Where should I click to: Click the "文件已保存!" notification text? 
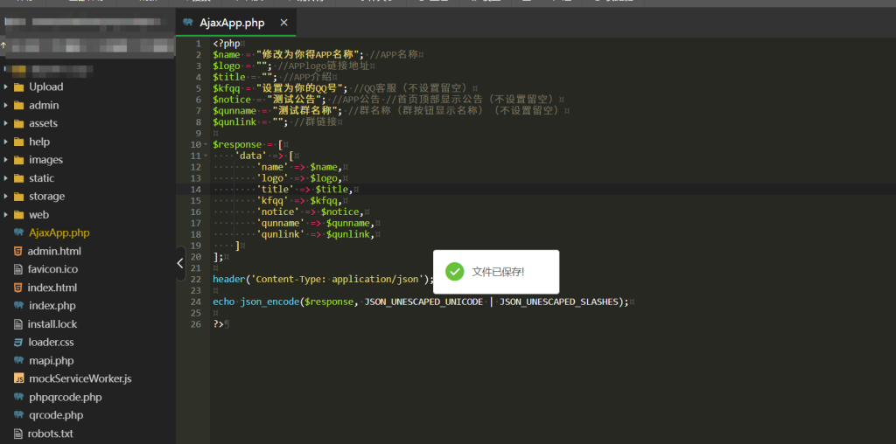pos(498,272)
